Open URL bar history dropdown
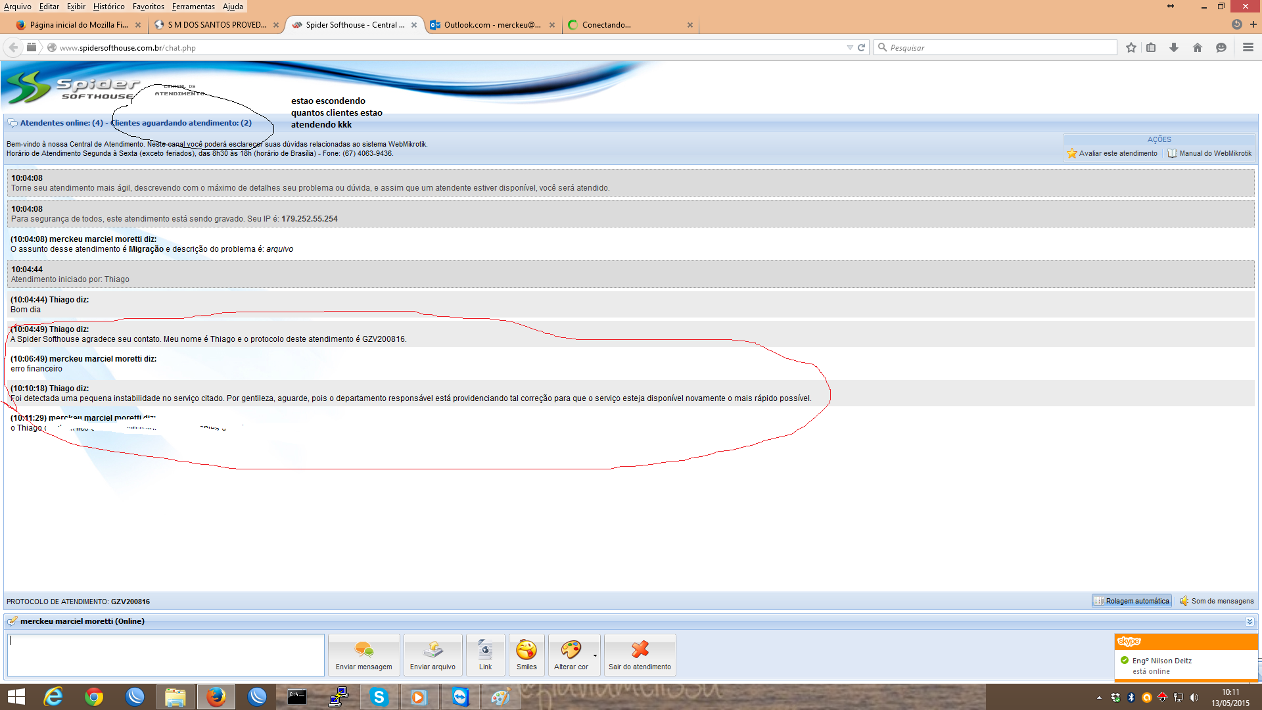This screenshot has height=710, width=1262. pyautogui.click(x=850, y=47)
